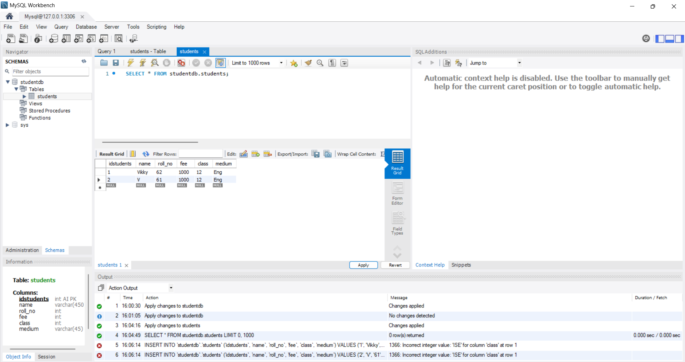Open a script file in the query editor
Screen dimensions: 685x362
[x=104, y=63]
